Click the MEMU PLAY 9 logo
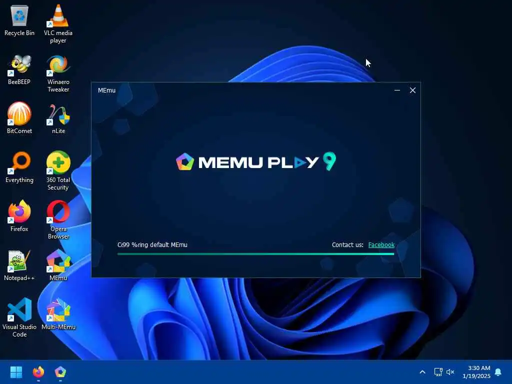 click(256, 161)
